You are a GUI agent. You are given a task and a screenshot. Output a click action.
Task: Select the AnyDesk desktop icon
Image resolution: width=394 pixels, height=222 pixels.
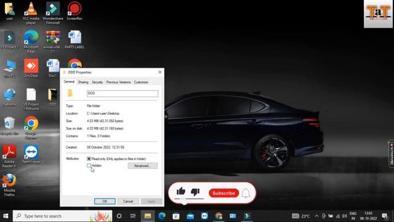click(x=31, y=68)
